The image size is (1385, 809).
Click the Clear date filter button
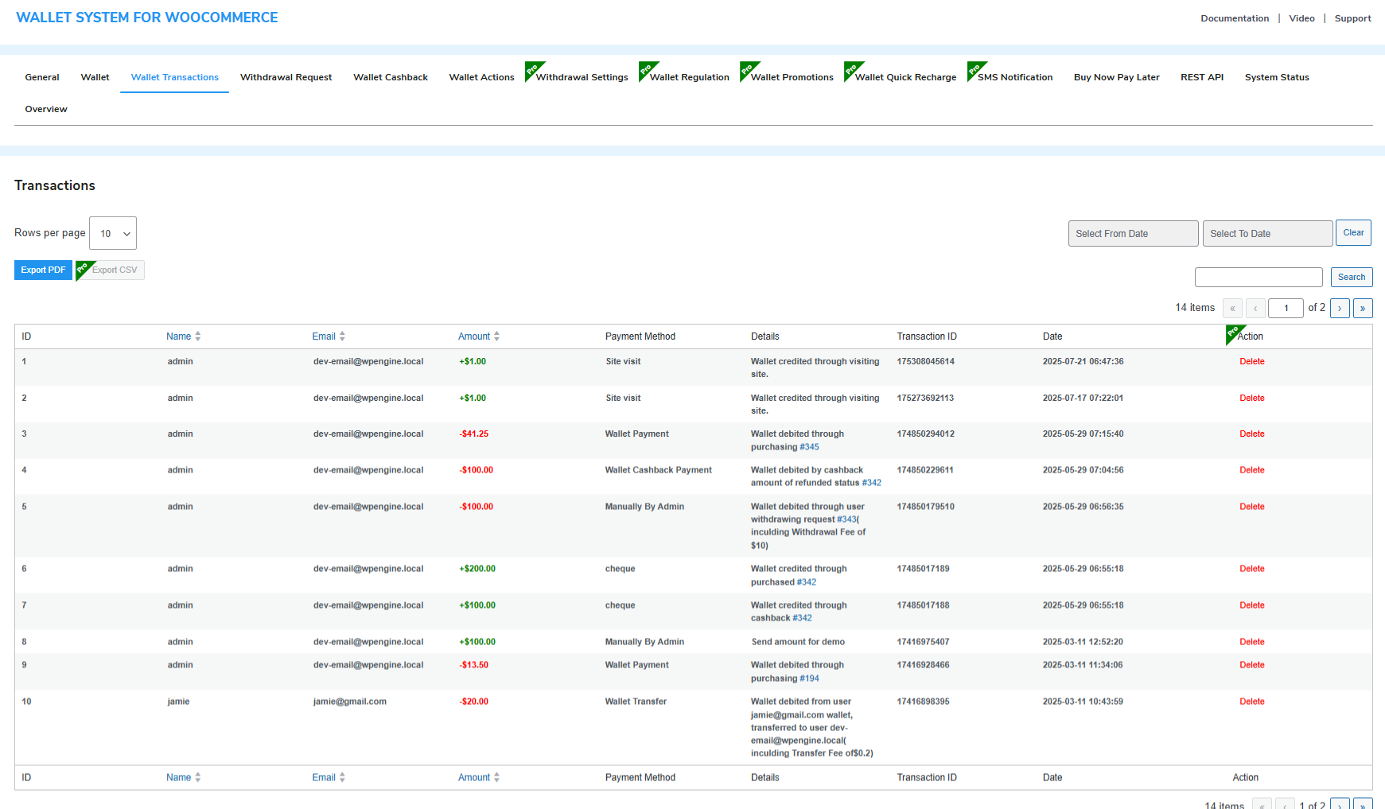click(1353, 233)
